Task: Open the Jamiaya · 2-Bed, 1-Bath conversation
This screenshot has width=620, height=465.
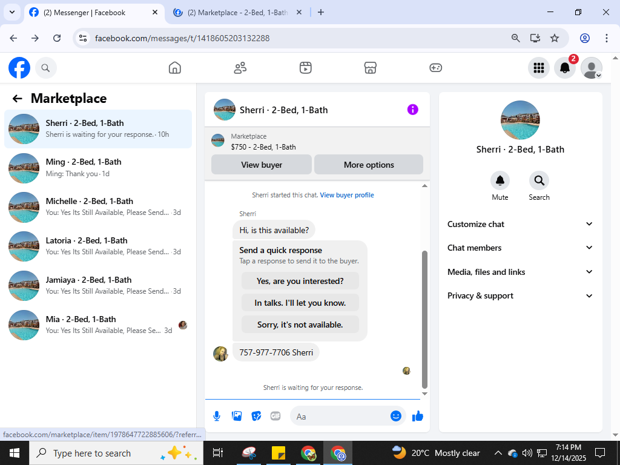Action: point(98,286)
